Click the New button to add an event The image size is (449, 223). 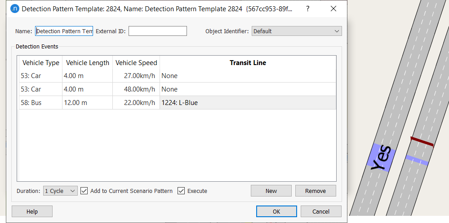coord(271,191)
